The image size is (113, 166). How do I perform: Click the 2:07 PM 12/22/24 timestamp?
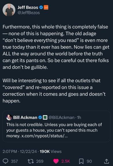point(20,151)
